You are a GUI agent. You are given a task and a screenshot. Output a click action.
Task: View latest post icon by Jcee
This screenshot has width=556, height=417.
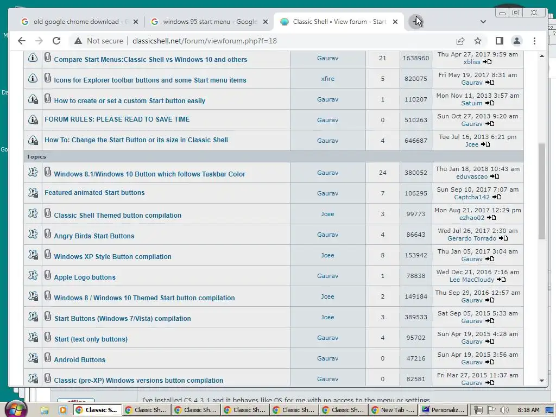(485, 144)
